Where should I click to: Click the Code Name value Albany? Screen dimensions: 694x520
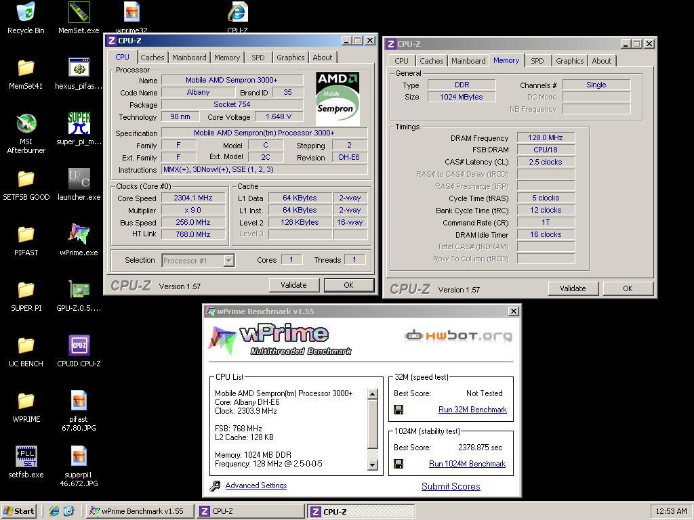199,92
